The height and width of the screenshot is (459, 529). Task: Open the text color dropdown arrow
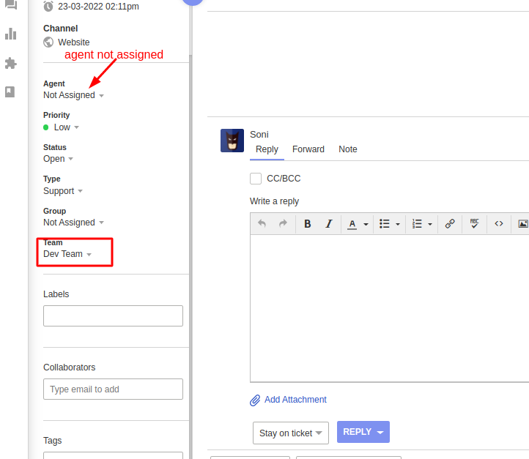[x=366, y=224]
